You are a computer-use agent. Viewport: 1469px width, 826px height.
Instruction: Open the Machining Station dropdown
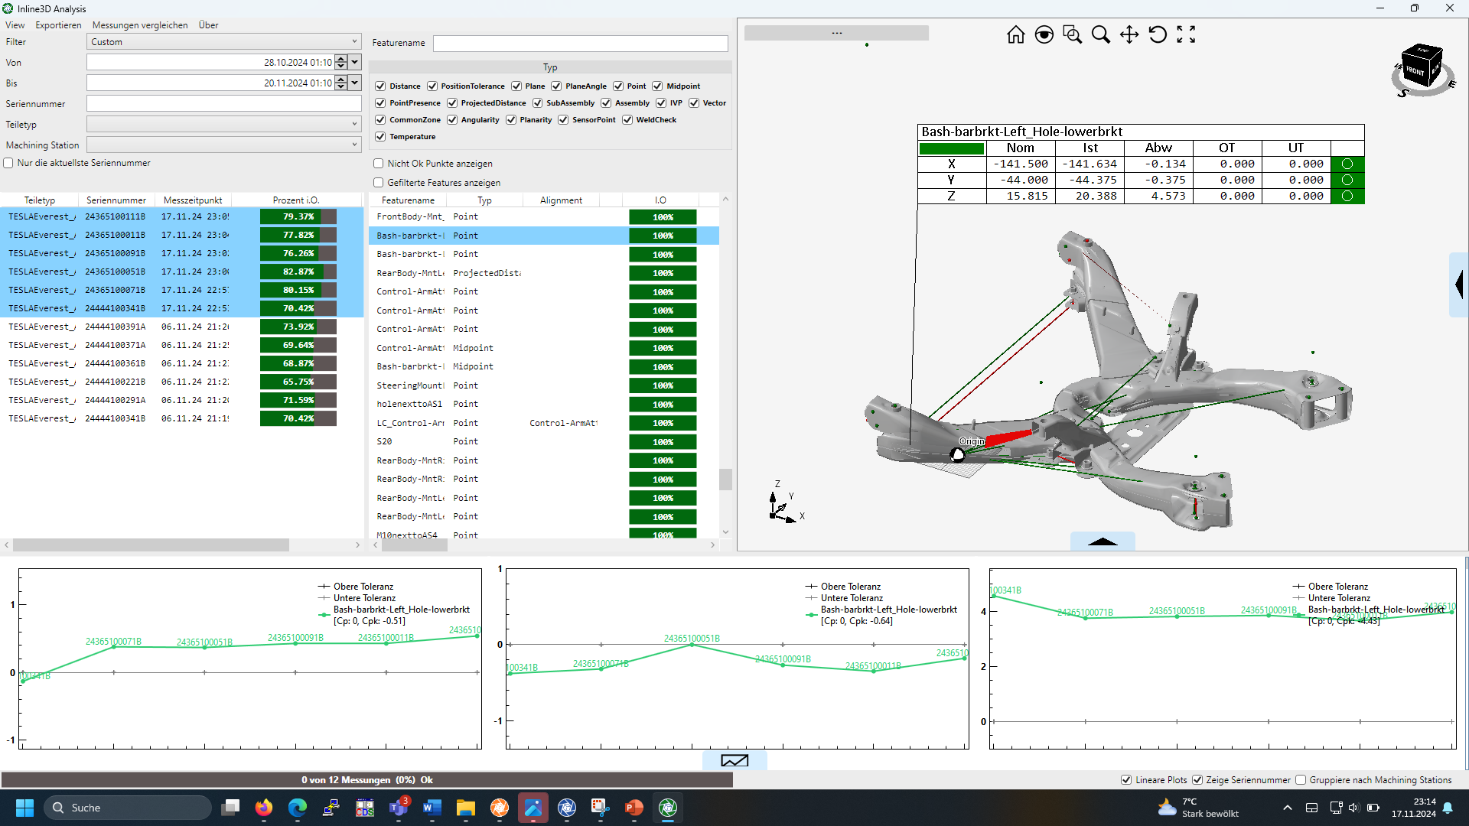click(x=223, y=145)
